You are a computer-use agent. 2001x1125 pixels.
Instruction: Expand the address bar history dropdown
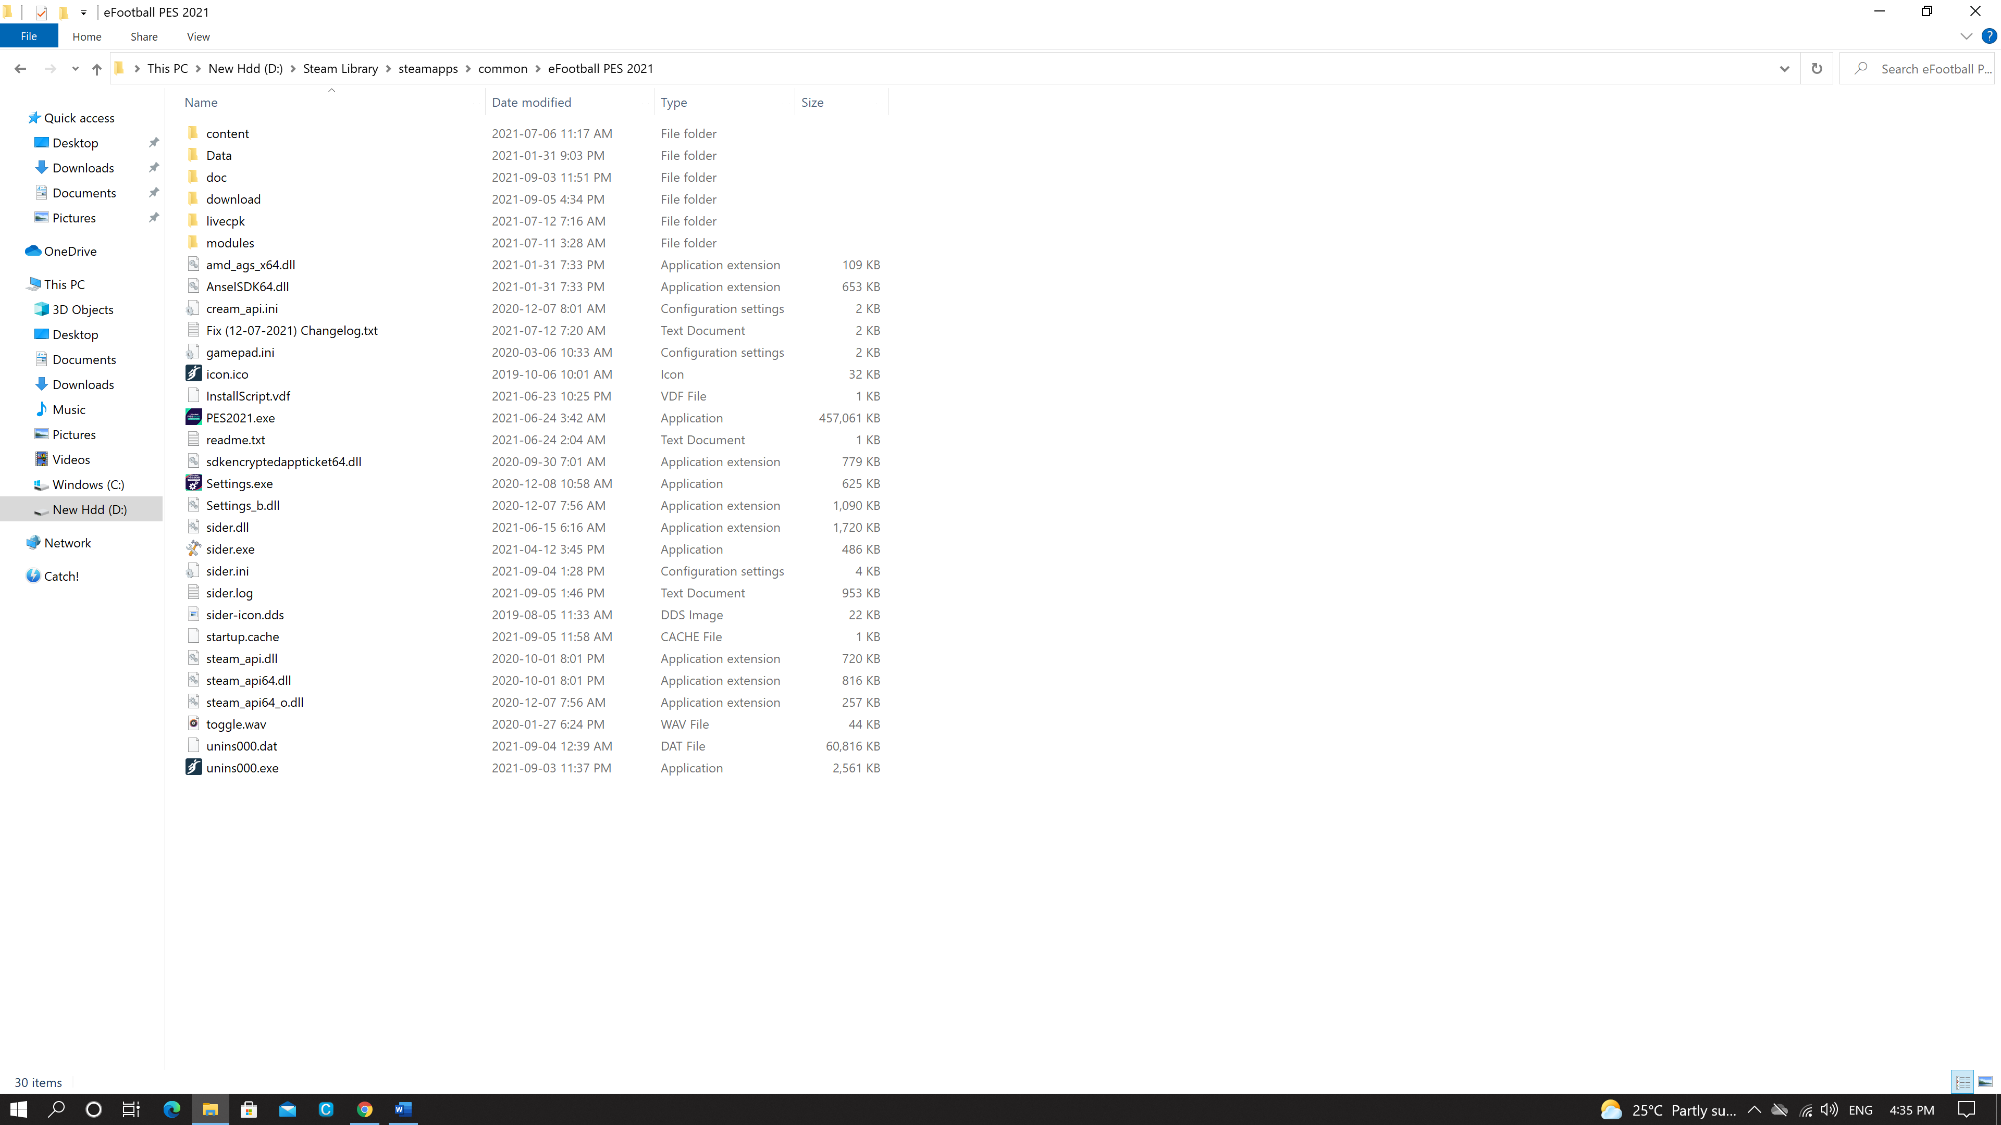(x=1784, y=68)
